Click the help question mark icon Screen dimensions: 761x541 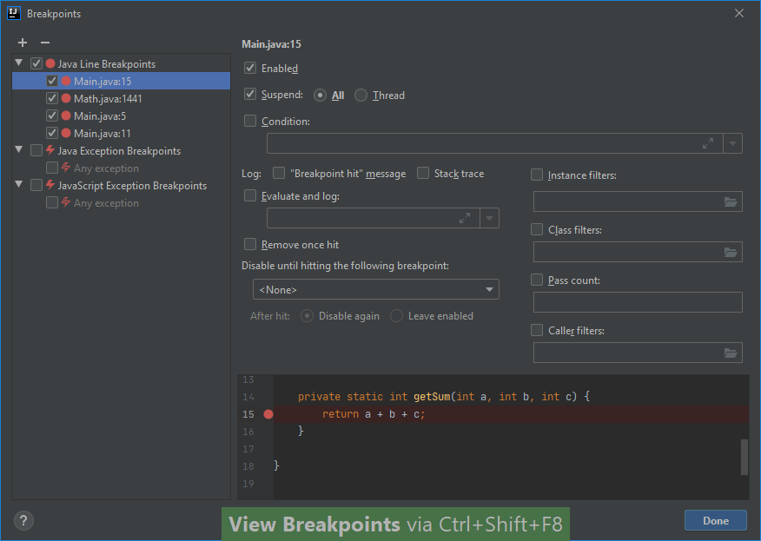pyautogui.click(x=23, y=521)
